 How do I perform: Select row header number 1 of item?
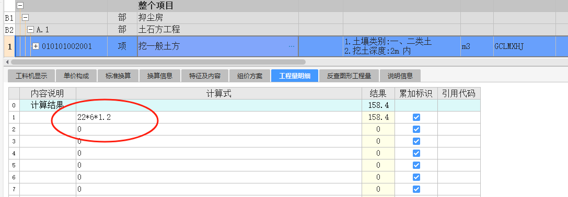point(9,46)
